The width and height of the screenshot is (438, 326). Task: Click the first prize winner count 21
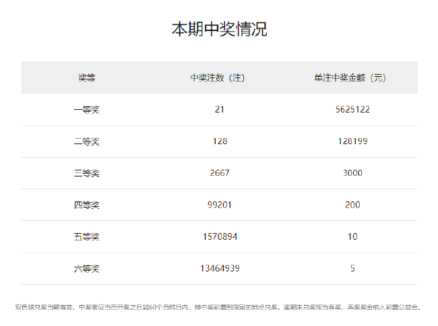pos(219,109)
